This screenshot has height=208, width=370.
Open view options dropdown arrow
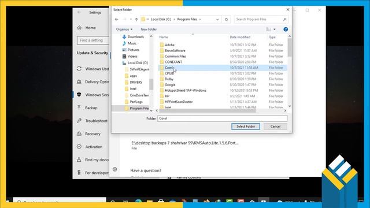coord(275,29)
